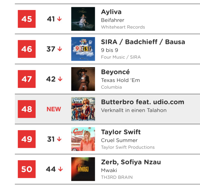
Task: Open the Verknallt in einen Talahon cover
Action: pos(83,109)
